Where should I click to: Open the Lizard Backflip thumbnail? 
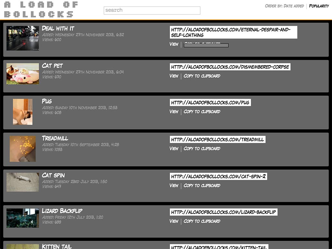[23, 218]
